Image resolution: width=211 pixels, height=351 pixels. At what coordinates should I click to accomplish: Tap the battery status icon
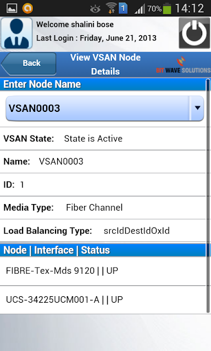tap(167, 8)
